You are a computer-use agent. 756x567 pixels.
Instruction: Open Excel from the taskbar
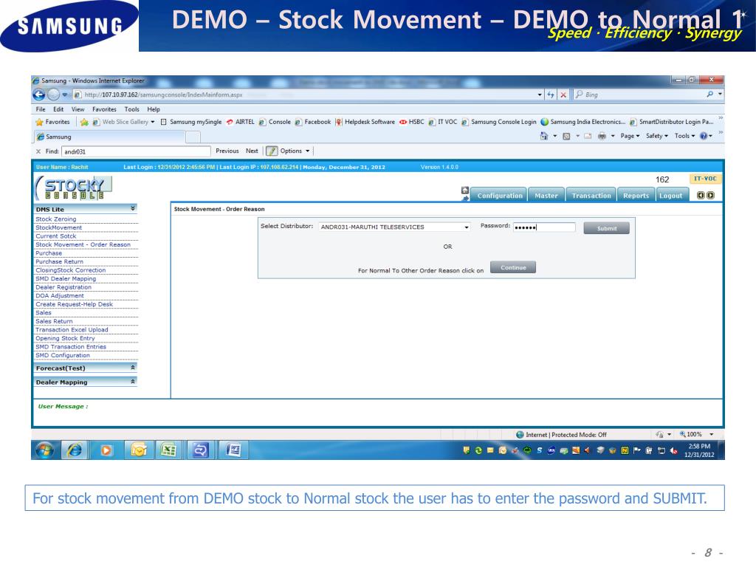(168, 450)
